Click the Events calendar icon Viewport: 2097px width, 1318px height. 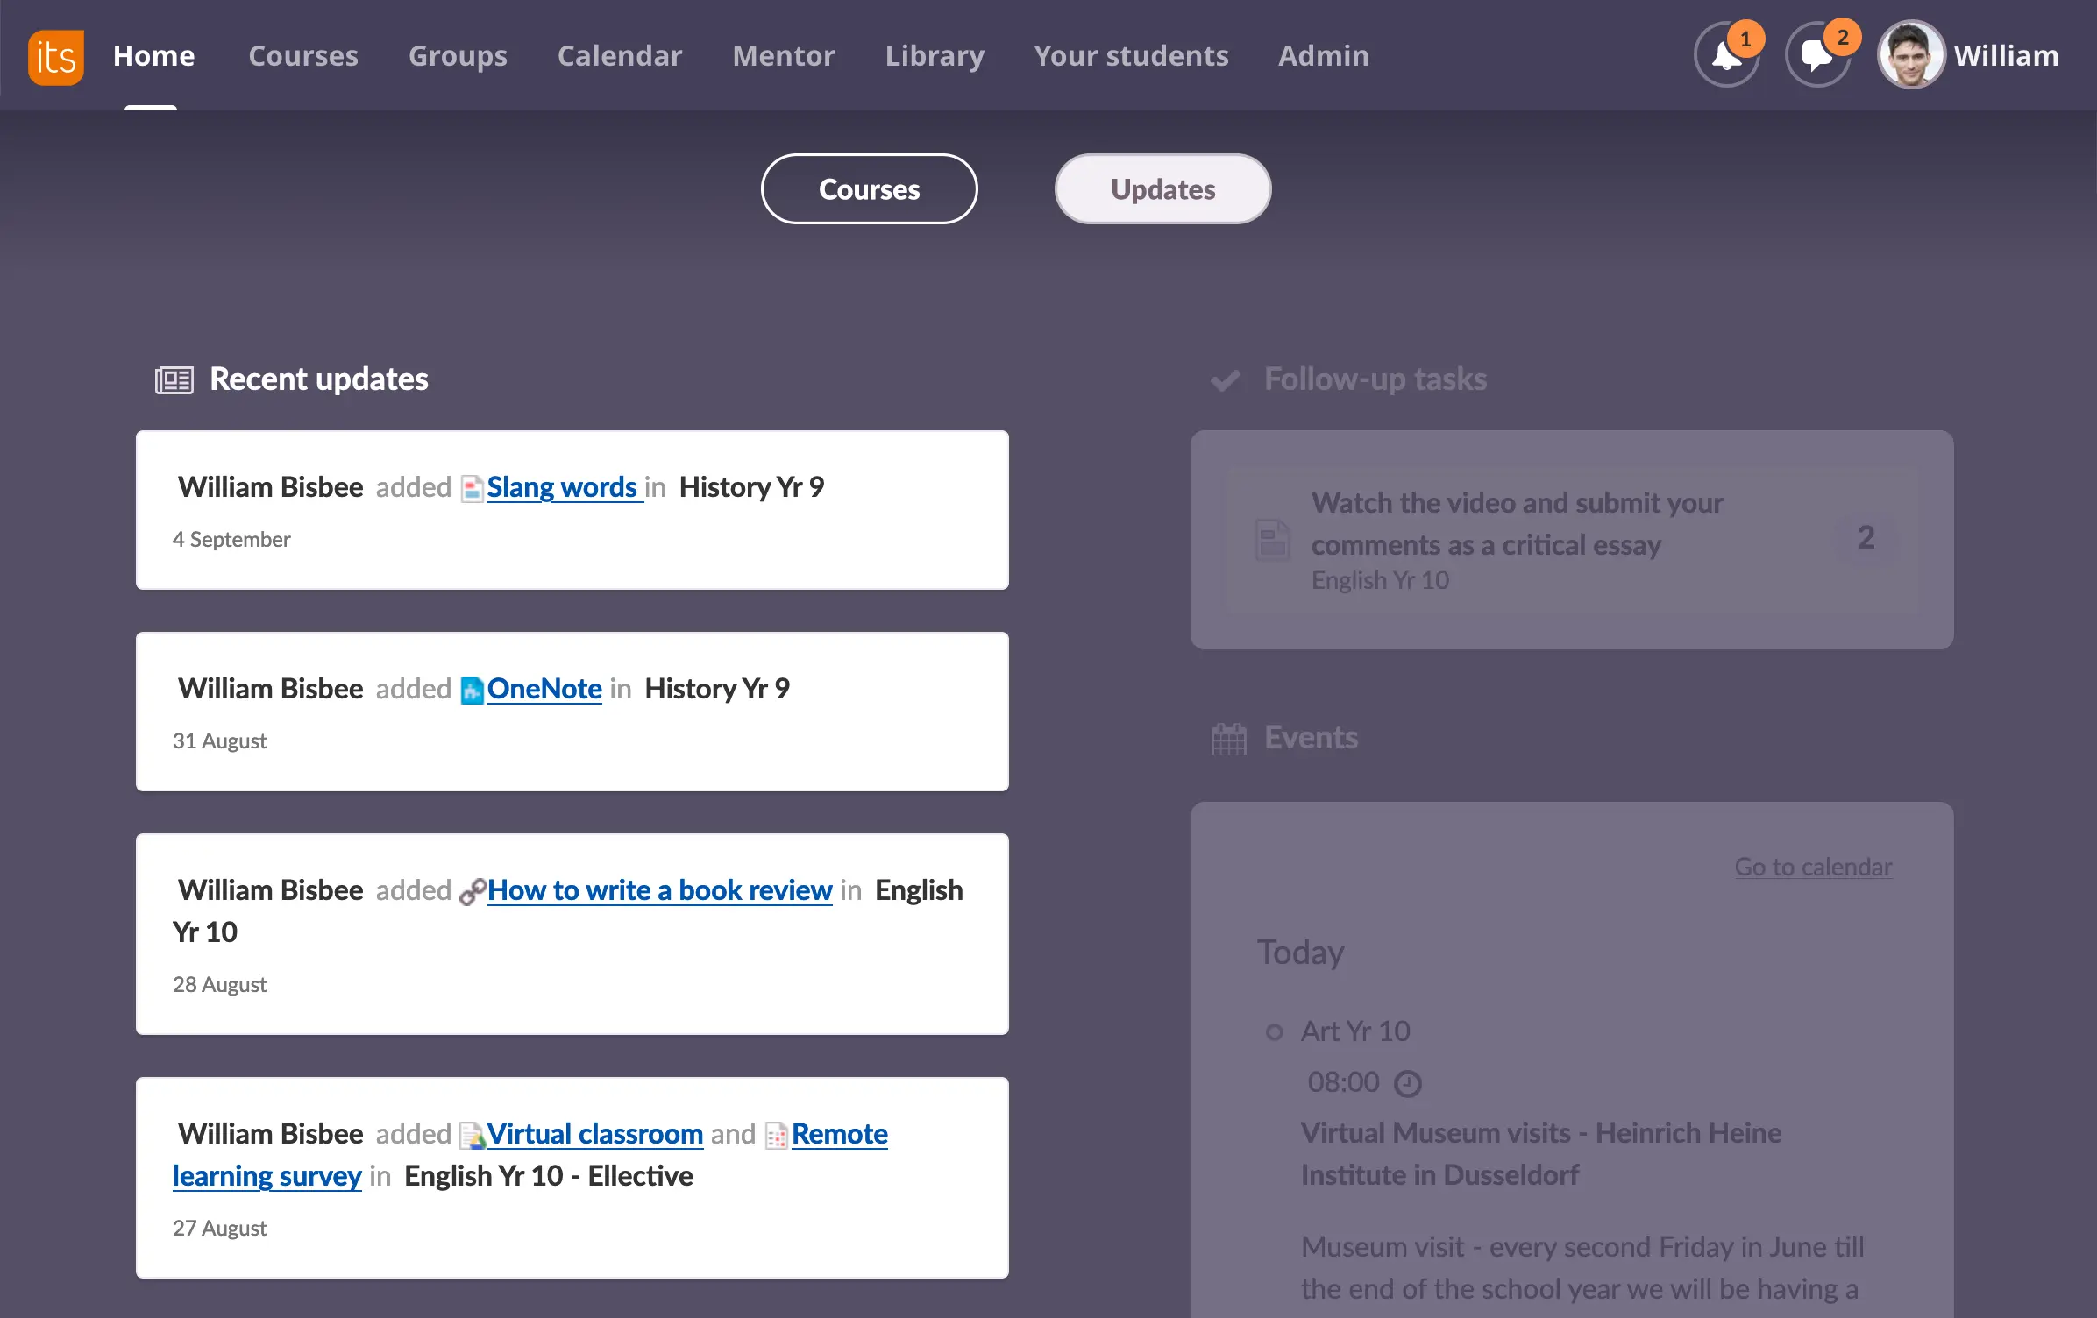(x=1228, y=739)
